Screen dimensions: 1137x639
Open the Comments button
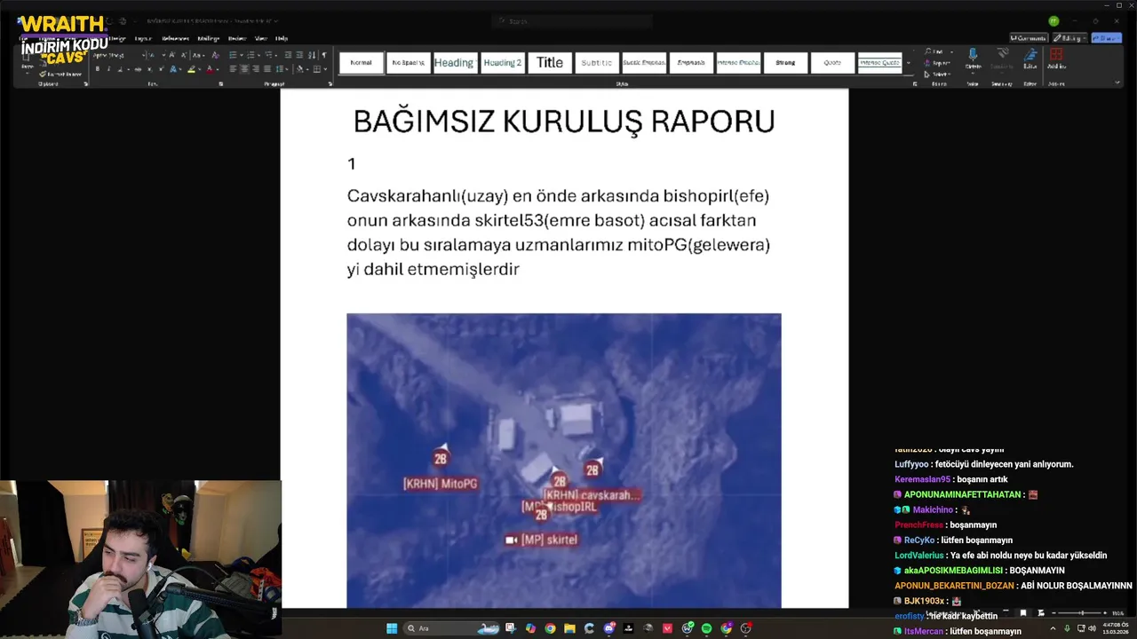coord(1029,38)
